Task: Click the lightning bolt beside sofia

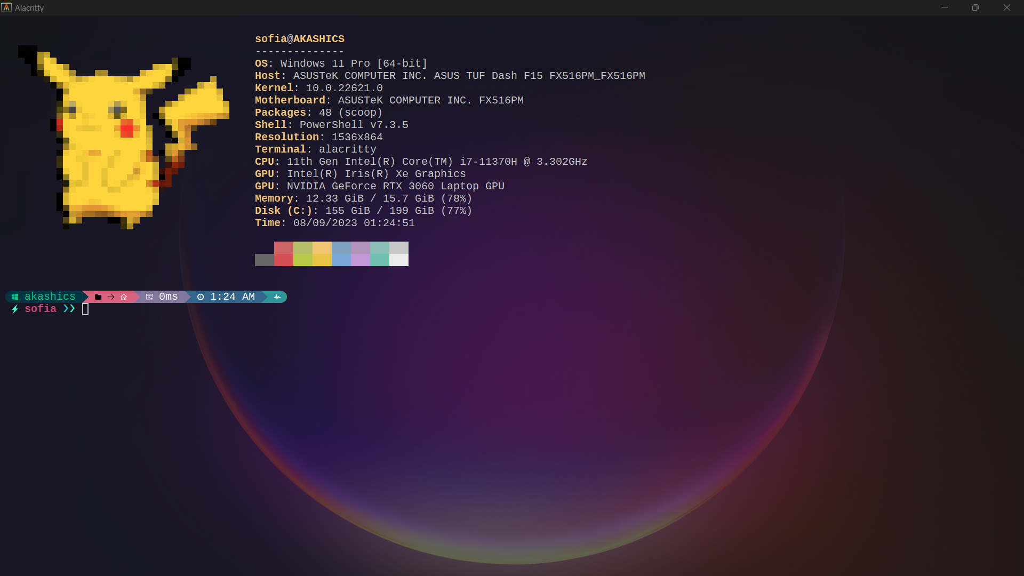Action: point(14,309)
